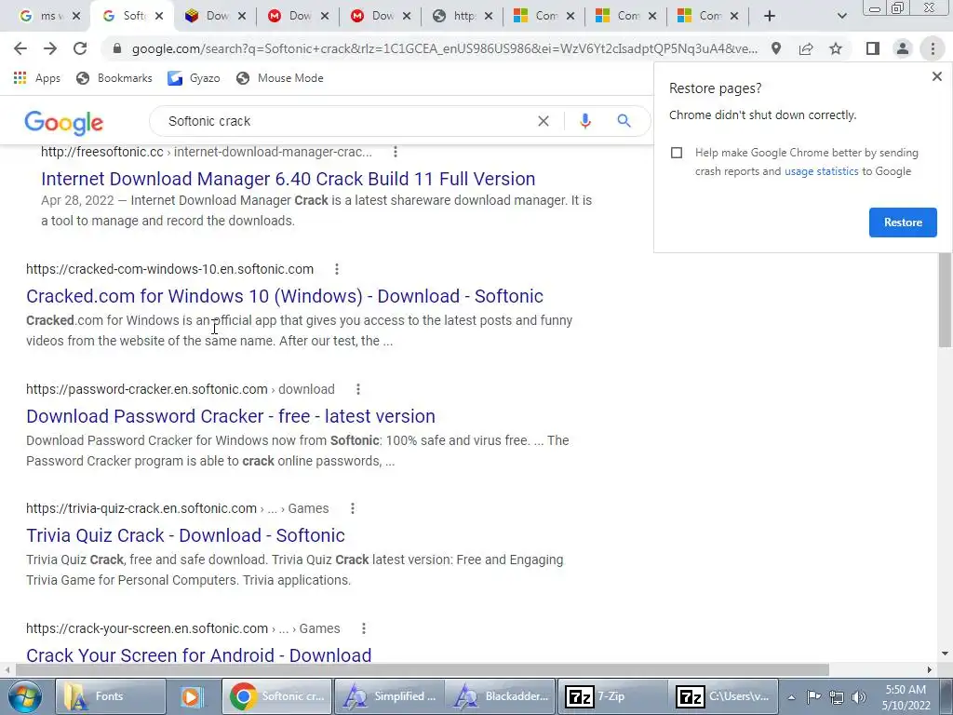Go back with the browser back arrow

[x=20, y=48]
